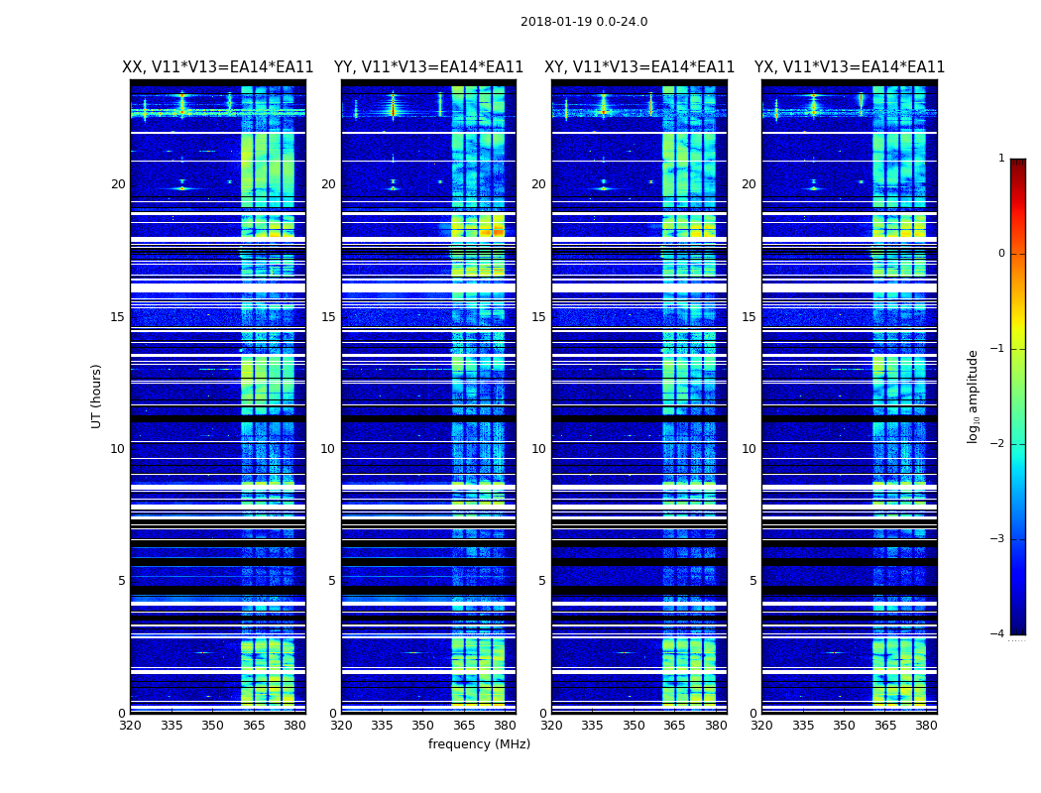
Task: Click the log10 amplitude colorbar label
Action: 973,396
